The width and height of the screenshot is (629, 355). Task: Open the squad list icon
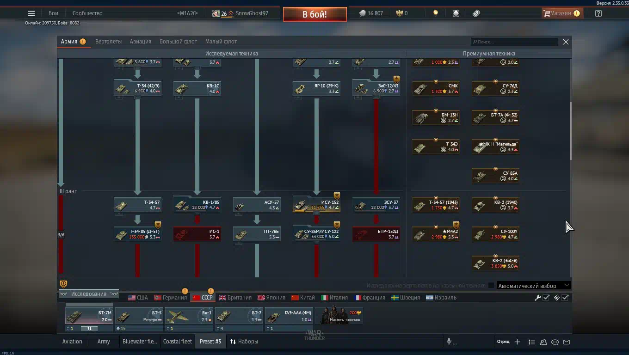pyautogui.click(x=532, y=342)
